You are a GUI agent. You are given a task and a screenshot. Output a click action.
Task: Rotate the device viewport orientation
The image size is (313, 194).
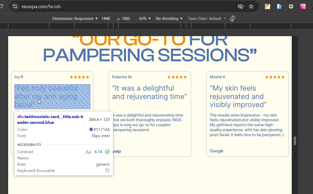click(232, 19)
